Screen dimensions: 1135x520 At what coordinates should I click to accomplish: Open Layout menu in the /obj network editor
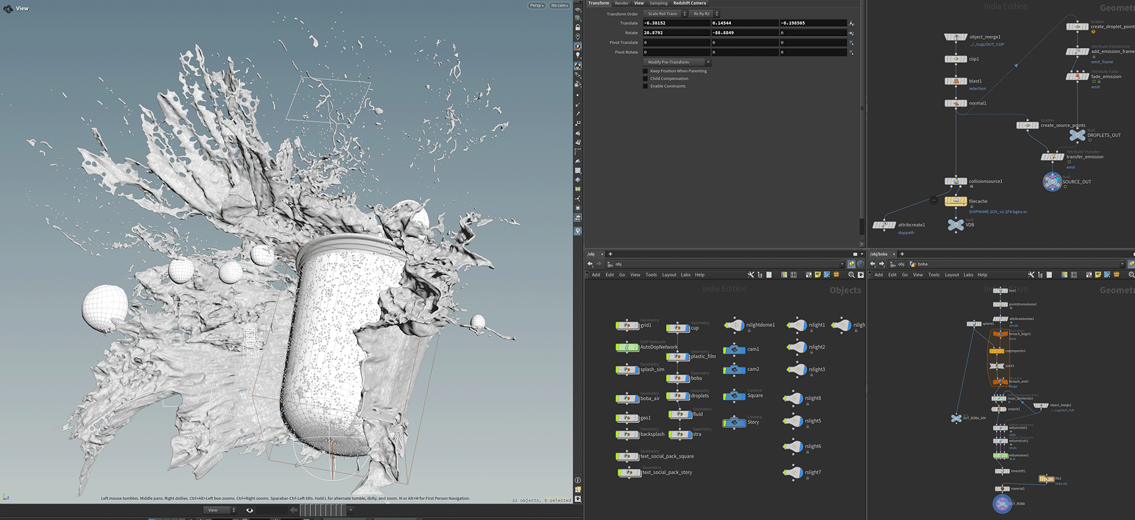669,275
